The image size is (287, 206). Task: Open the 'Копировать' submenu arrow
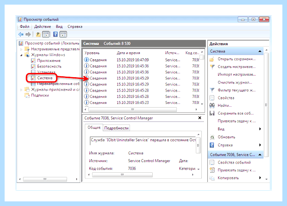coord(260,178)
